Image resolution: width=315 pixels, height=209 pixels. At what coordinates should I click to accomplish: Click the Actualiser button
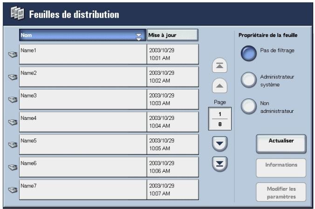[281, 144]
